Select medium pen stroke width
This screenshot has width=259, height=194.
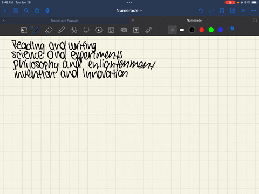(x=172, y=30)
